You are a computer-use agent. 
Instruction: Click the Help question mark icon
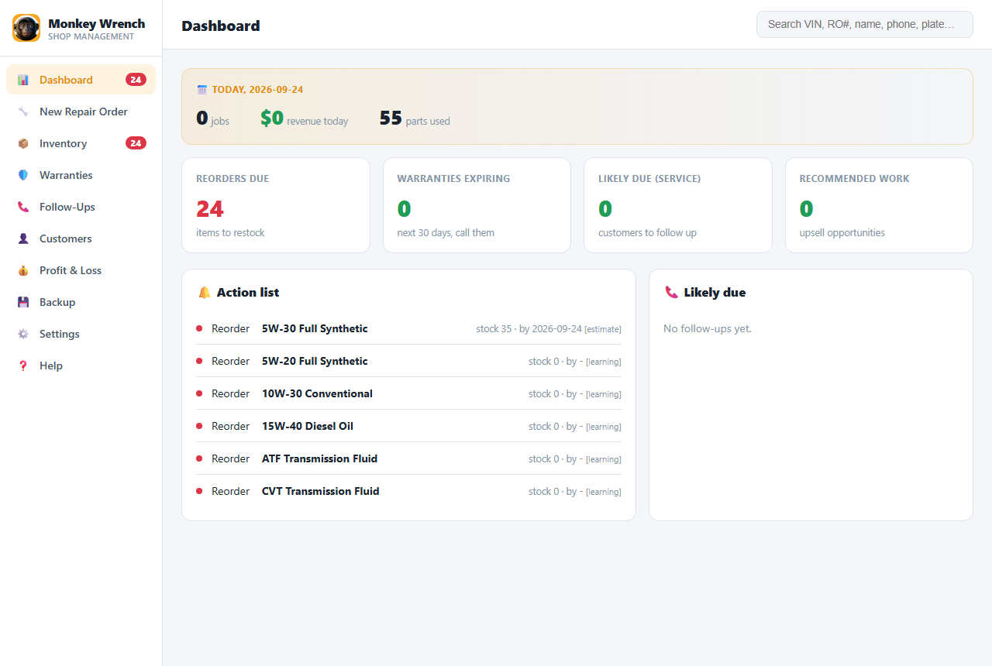[23, 366]
